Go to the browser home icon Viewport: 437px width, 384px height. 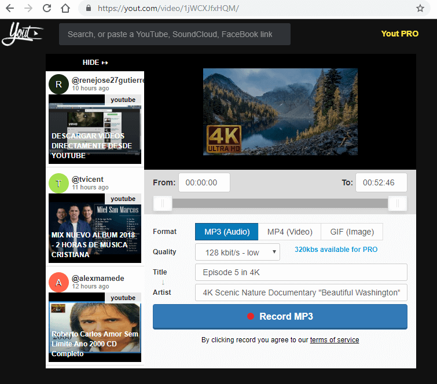coord(66,8)
